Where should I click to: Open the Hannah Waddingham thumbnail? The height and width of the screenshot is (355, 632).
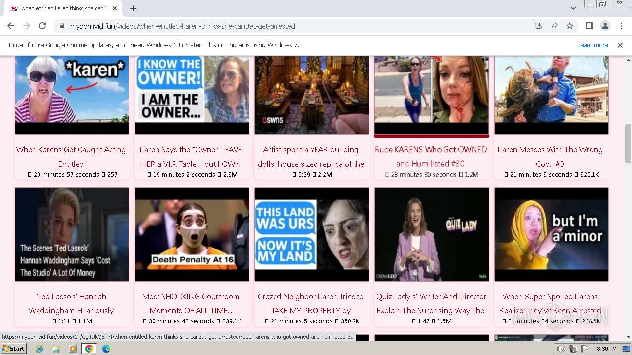coord(72,234)
